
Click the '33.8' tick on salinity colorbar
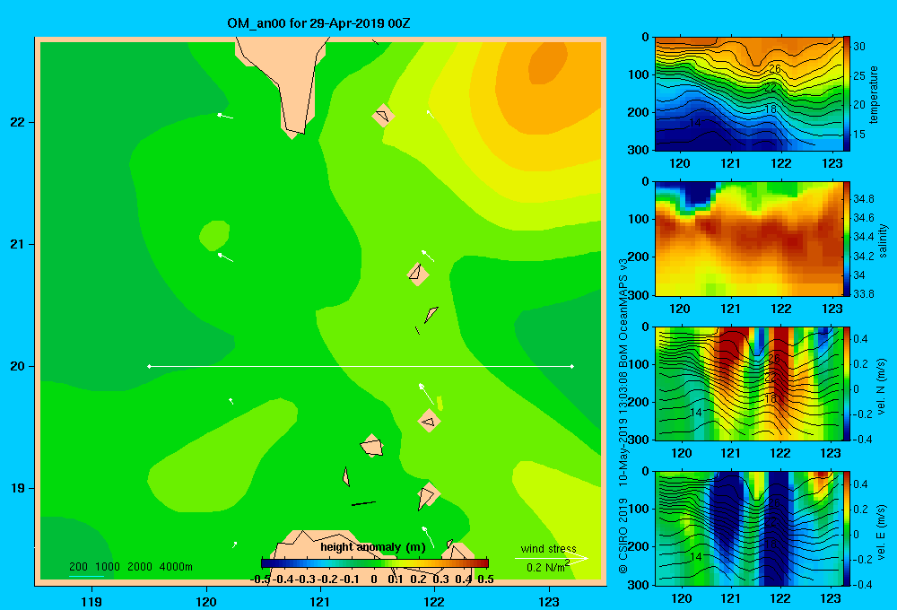[x=863, y=294]
